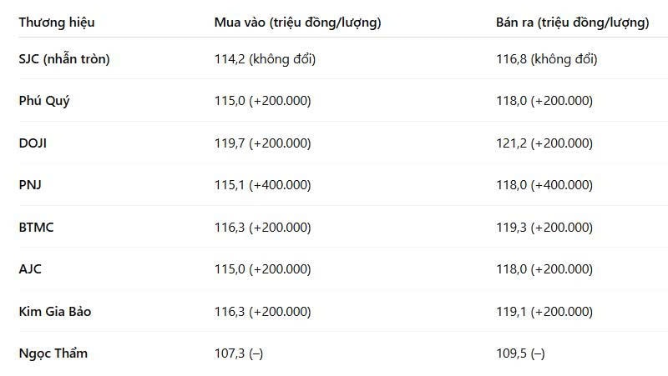Select the PNJ brand cell
Image resolution: width=668 pixels, height=376 pixels.
pos(30,184)
